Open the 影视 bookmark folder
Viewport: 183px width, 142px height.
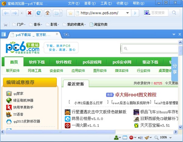tap(52, 24)
